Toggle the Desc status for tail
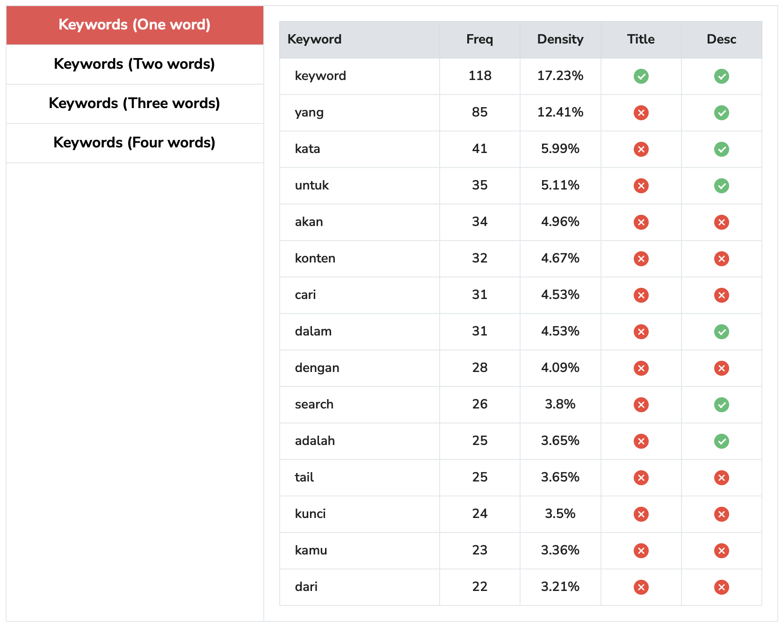The height and width of the screenshot is (627, 782). (x=722, y=478)
